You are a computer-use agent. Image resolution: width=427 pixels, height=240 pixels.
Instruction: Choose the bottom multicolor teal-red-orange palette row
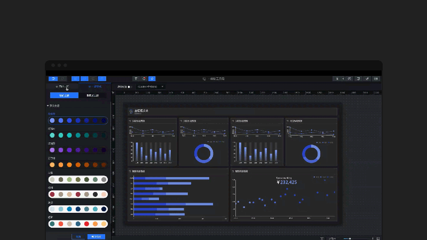[78, 223]
